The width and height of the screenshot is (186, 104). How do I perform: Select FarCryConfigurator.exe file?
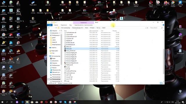coord(92,63)
